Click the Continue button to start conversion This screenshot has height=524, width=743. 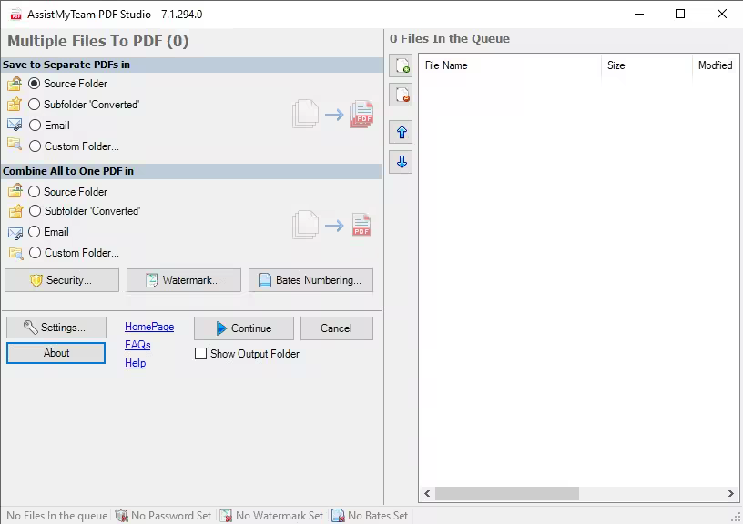(243, 327)
